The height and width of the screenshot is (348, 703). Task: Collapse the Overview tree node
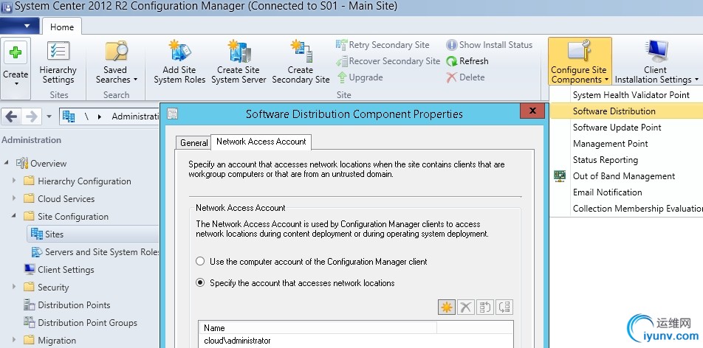click(6, 163)
